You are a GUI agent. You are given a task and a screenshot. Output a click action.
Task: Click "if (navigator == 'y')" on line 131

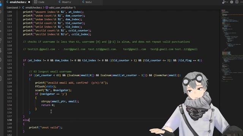(x=51, y=94)
